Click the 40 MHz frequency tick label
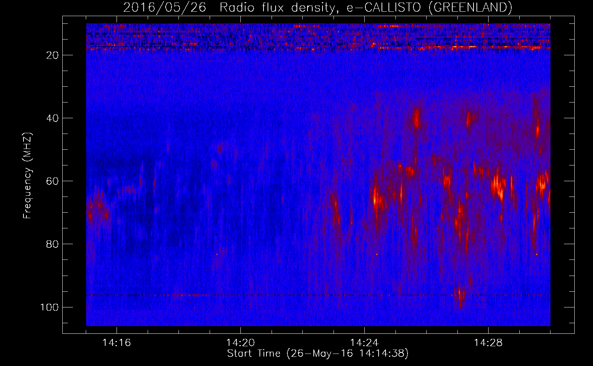 pos(52,118)
